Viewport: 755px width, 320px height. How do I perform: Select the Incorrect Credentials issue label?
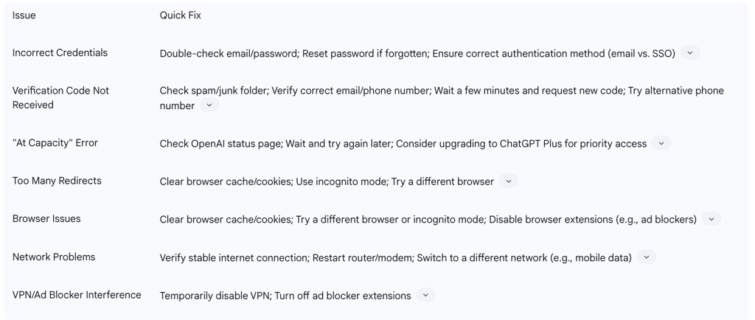60,53
